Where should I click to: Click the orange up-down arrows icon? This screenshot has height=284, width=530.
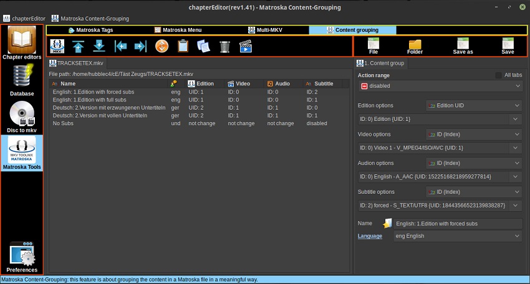[162, 46]
